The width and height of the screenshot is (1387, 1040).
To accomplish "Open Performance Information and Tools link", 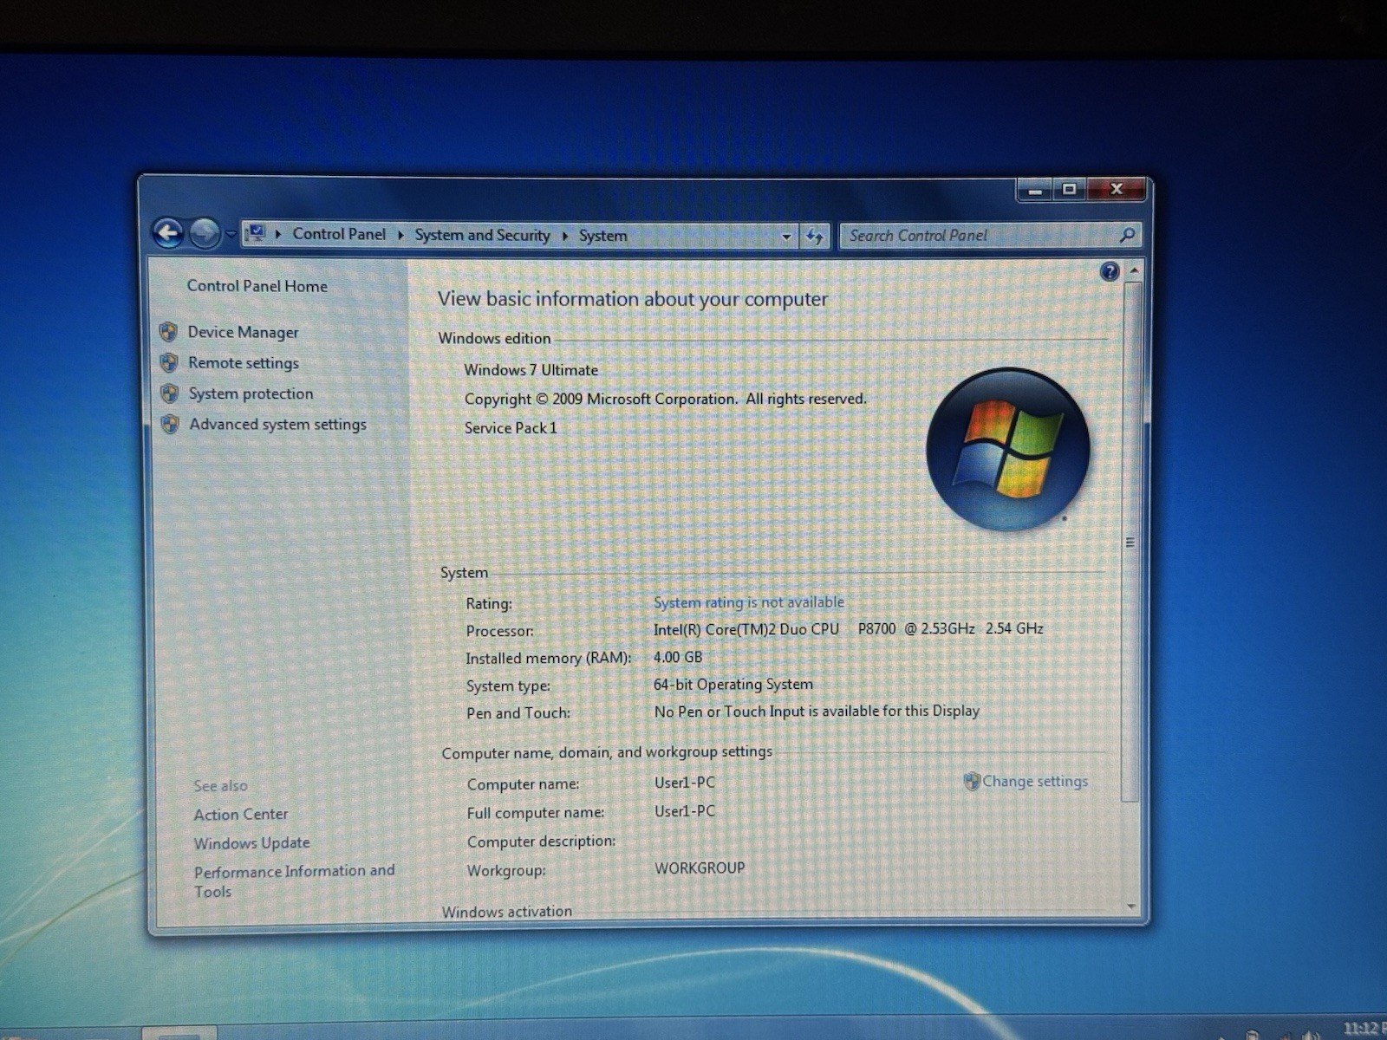I will (294, 881).
